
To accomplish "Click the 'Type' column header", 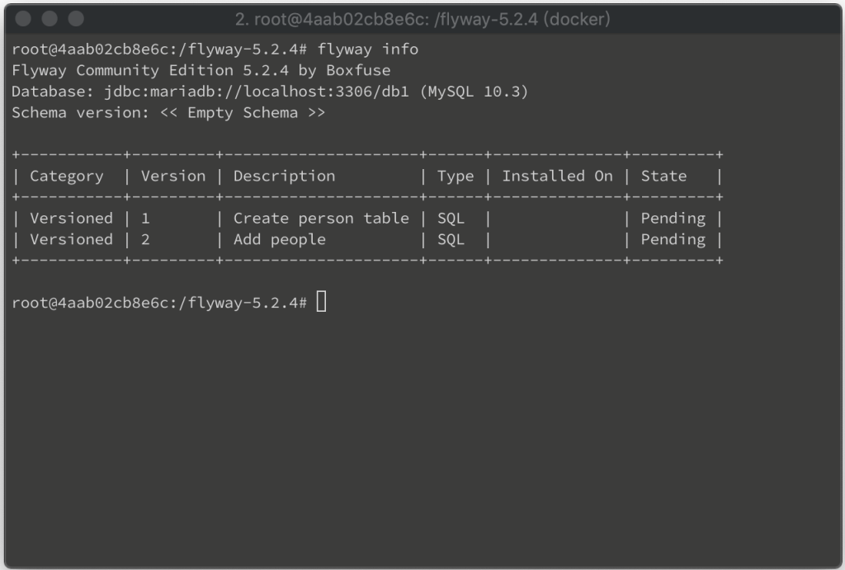I will coord(456,177).
